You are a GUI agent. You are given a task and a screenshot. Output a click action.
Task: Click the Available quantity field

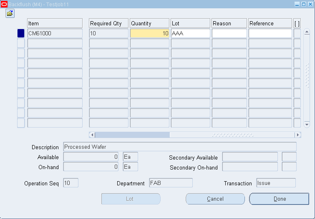coord(91,157)
